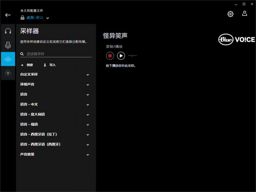Click the Blue VO!CE logo
Image resolution: width=256 pixels, height=192 pixels.
[x=236, y=40]
